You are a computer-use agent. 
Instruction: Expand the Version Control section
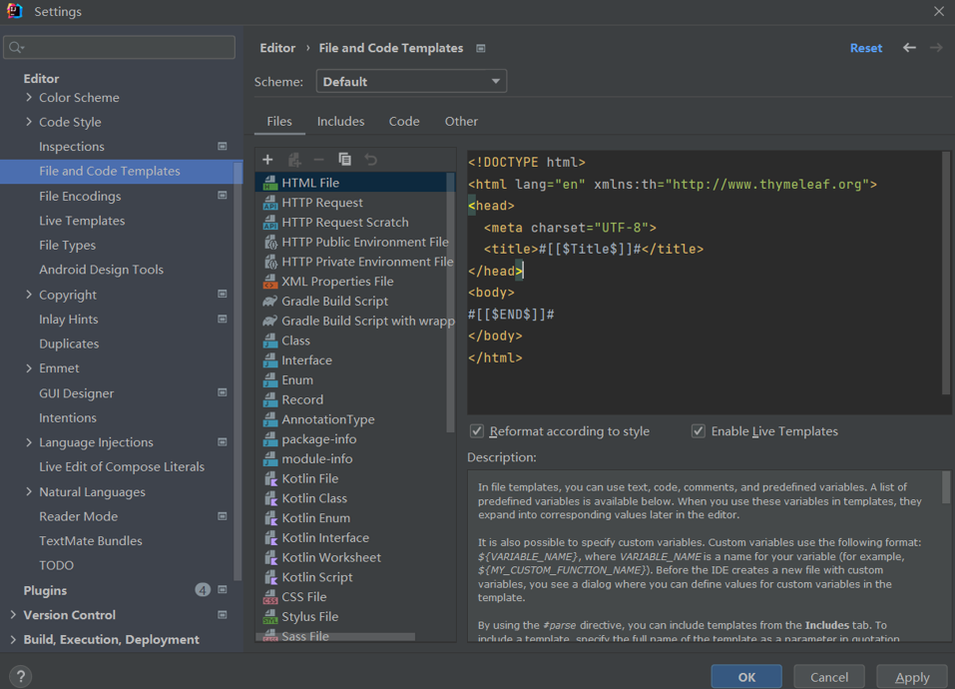[13, 615]
